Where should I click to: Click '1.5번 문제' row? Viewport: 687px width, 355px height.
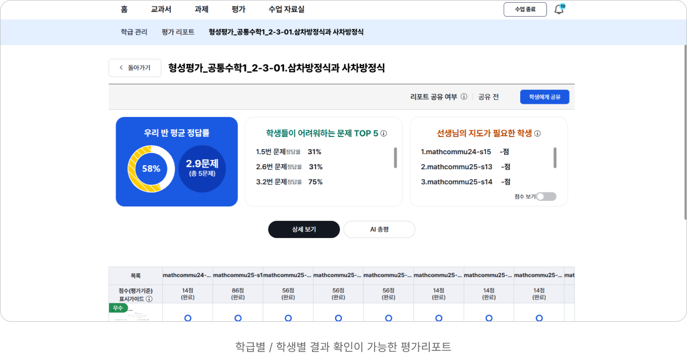[289, 151]
